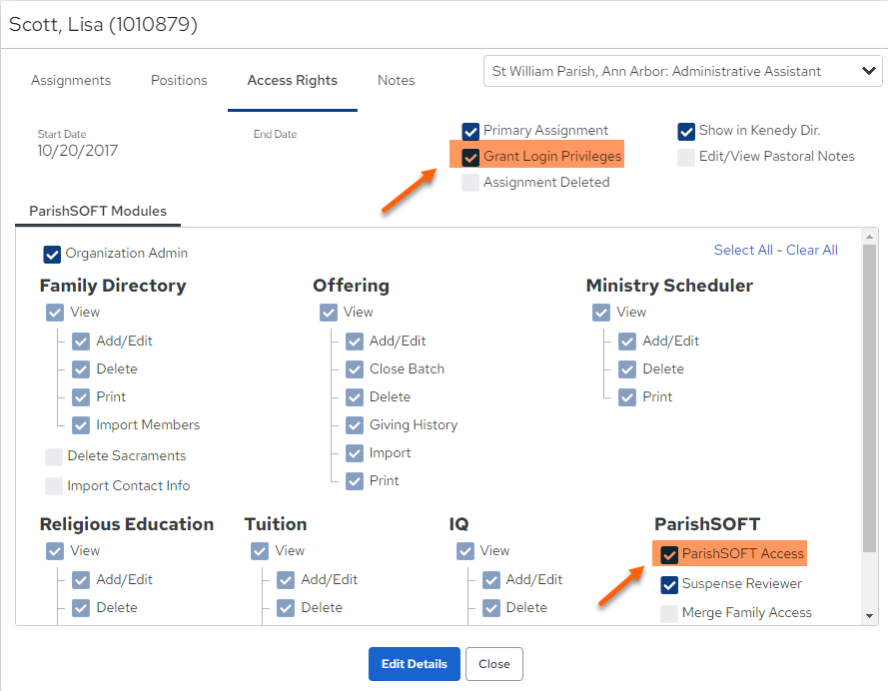Click the scrollbar up arrow in modules panel
The width and height of the screenshot is (888, 691).
point(869,236)
